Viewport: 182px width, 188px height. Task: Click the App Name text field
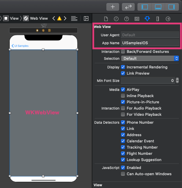point(150,43)
